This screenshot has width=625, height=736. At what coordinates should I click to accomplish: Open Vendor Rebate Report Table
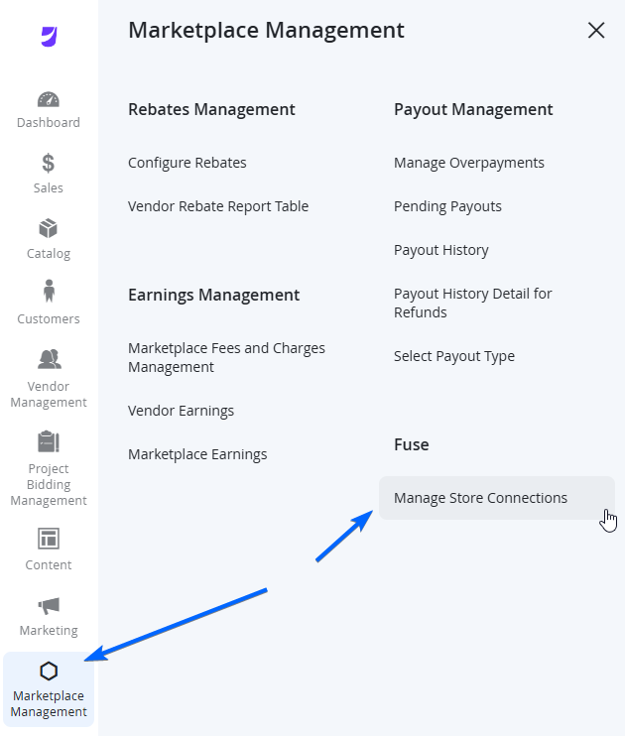(x=218, y=206)
